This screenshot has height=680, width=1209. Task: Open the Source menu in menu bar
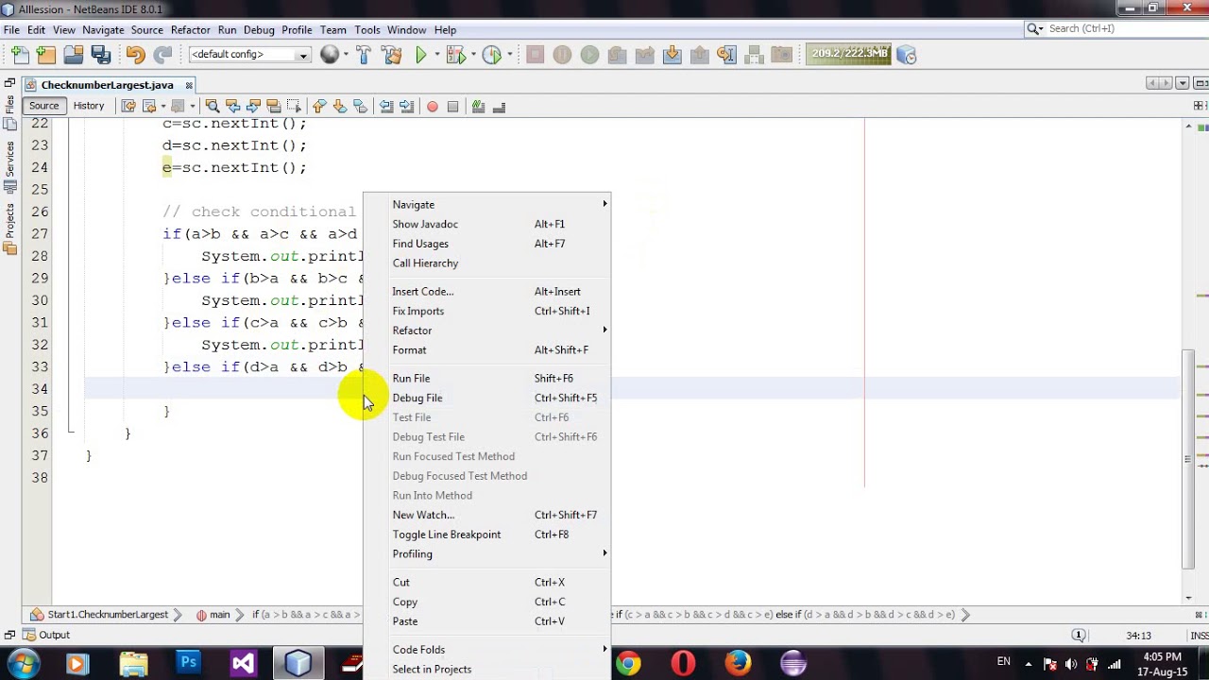tap(146, 30)
